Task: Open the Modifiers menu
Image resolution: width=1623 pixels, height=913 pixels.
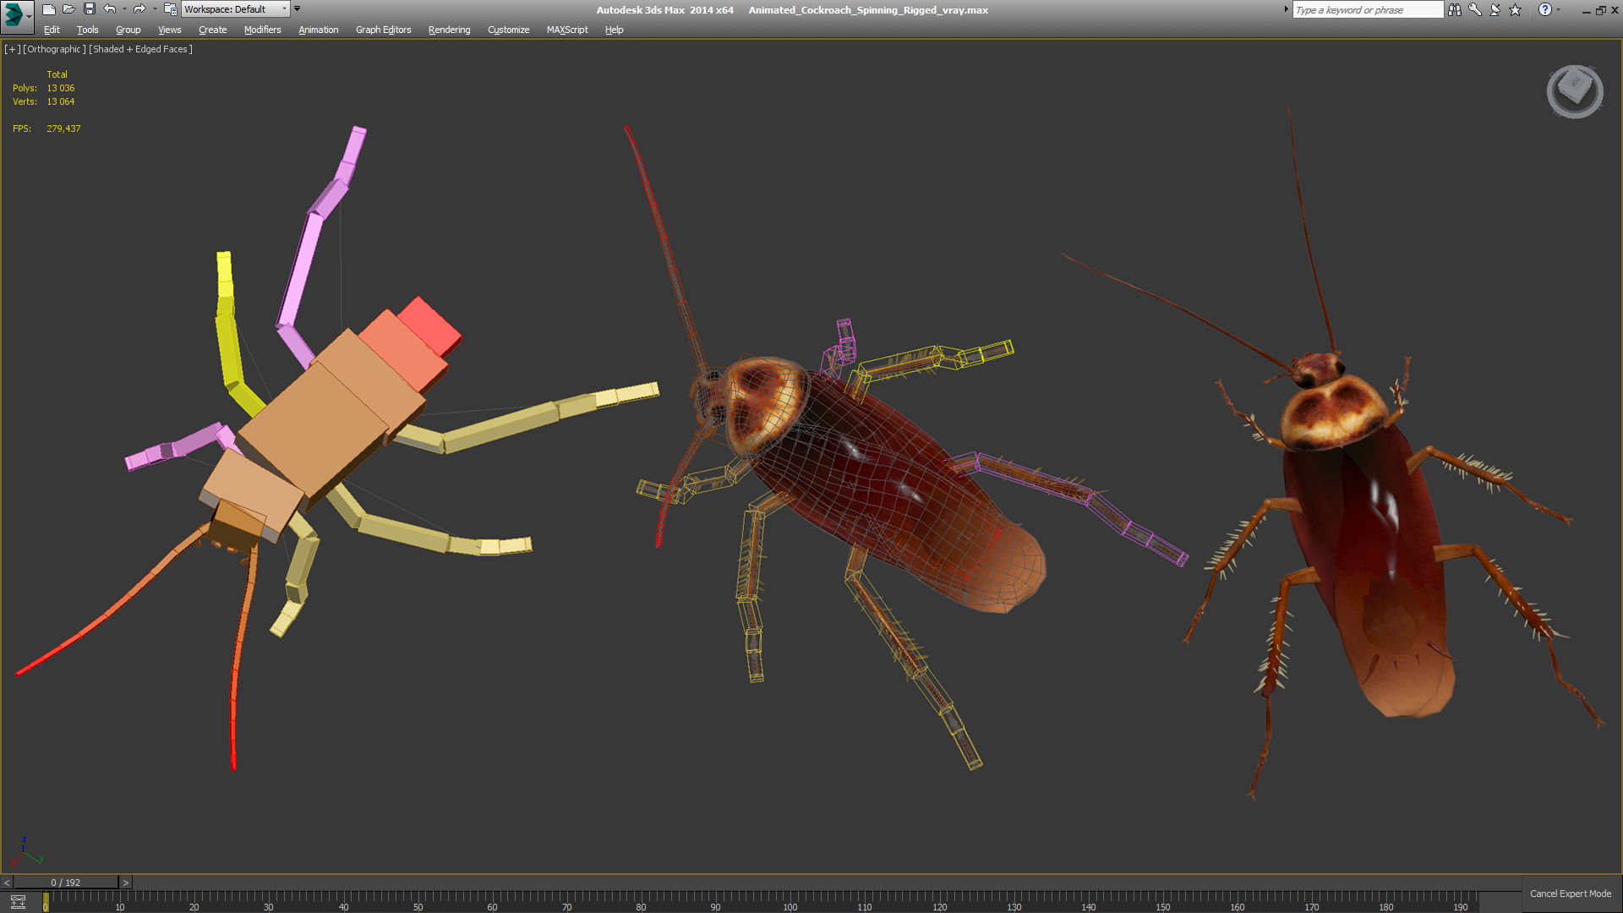Action: [x=263, y=30]
